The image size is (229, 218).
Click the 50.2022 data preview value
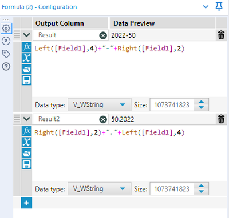123,119
